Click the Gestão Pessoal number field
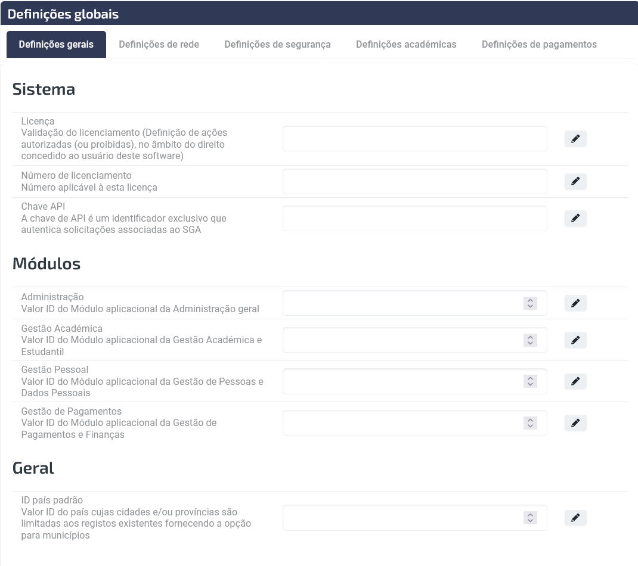Image resolution: width=638 pixels, height=566 pixels. (x=414, y=381)
